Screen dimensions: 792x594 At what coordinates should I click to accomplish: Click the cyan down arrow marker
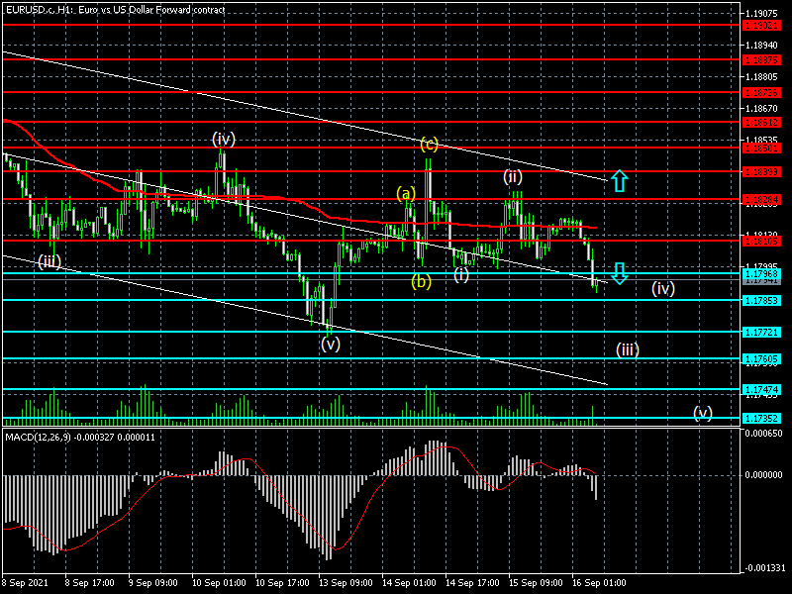[x=619, y=273]
